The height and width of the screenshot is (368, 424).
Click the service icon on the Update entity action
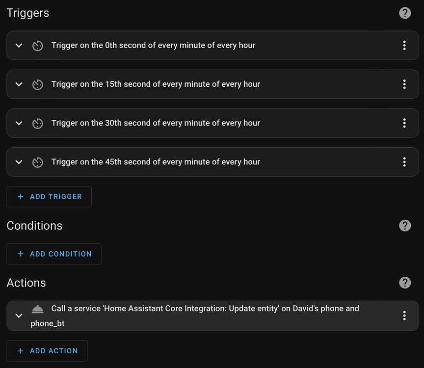[38, 309]
